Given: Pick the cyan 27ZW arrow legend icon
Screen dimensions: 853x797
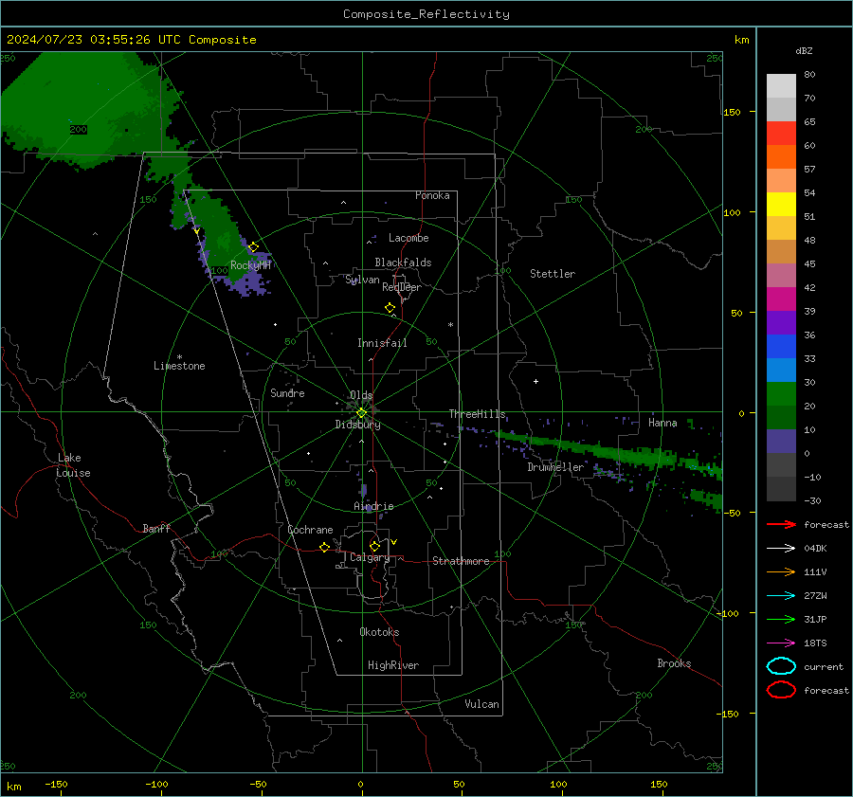Looking at the screenshot, I should click(x=781, y=596).
